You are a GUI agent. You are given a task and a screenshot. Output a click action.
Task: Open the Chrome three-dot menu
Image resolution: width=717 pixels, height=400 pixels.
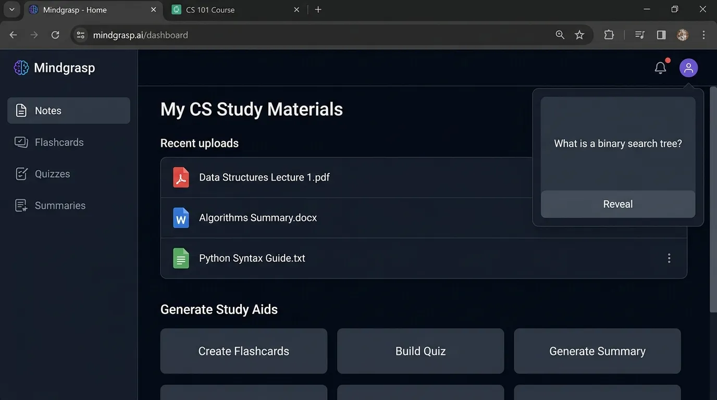pos(704,35)
